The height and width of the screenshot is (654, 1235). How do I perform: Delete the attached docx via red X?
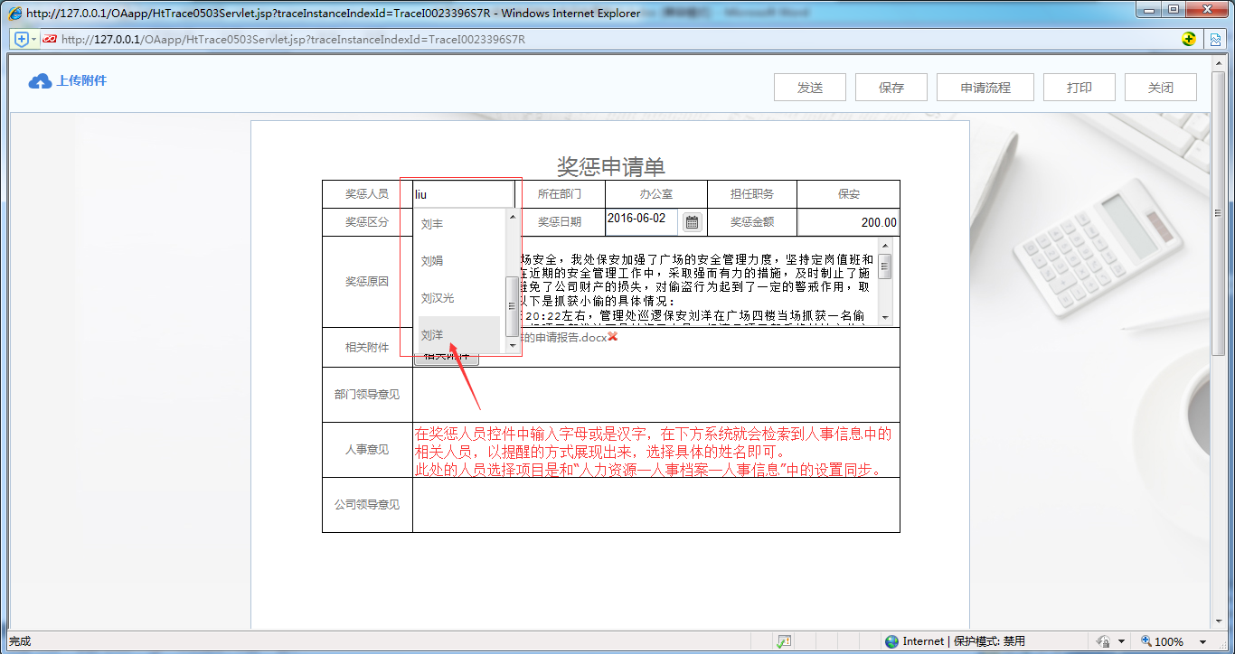(x=613, y=337)
